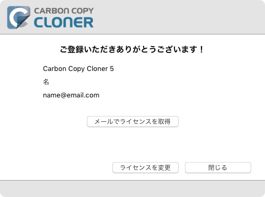Click the @ symbol in the email address
Image resolution: width=265 pixels, height=197 pixels.
(x=64, y=95)
